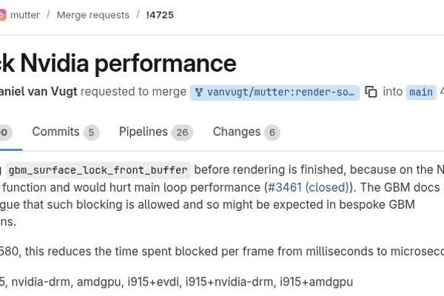Open the Pipelines tab
This screenshot has width=444, height=296.
(144, 132)
